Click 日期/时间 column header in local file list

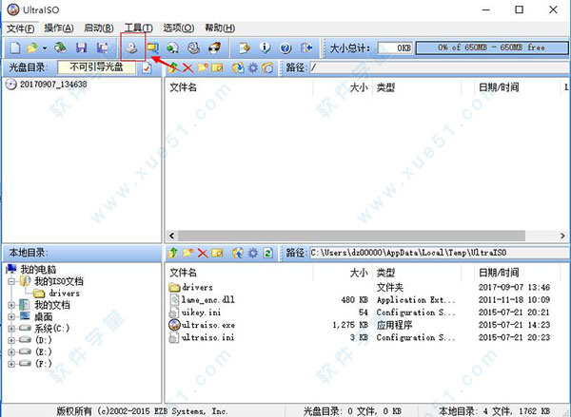pyautogui.click(x=500, y=272)
